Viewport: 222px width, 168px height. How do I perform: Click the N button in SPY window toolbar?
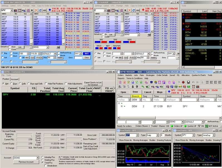click(32, 10)
